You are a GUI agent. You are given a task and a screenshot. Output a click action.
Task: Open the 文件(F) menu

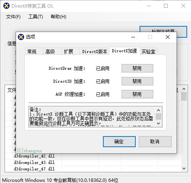tap(13, 17)
